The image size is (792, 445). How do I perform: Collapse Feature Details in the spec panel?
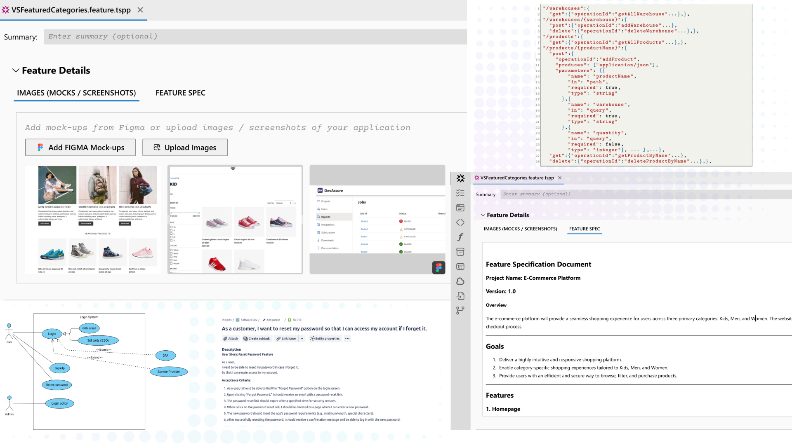pyautogui.click(x=483, y=215)
